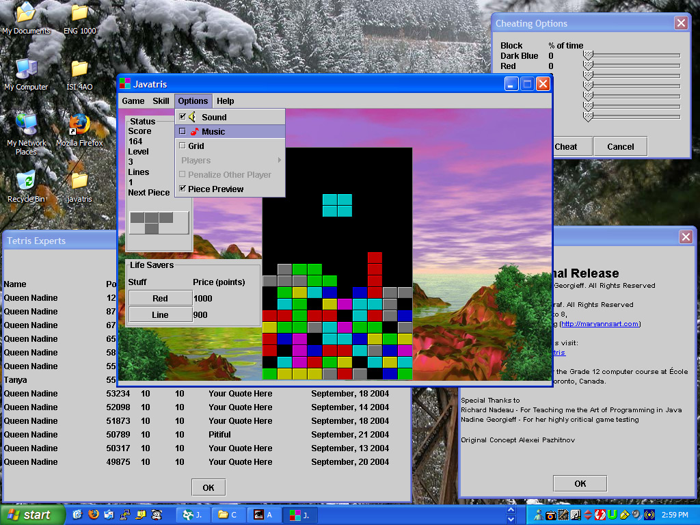
Task: Select the Recycle Bin desktop icon
Action: tap(27, 187)
